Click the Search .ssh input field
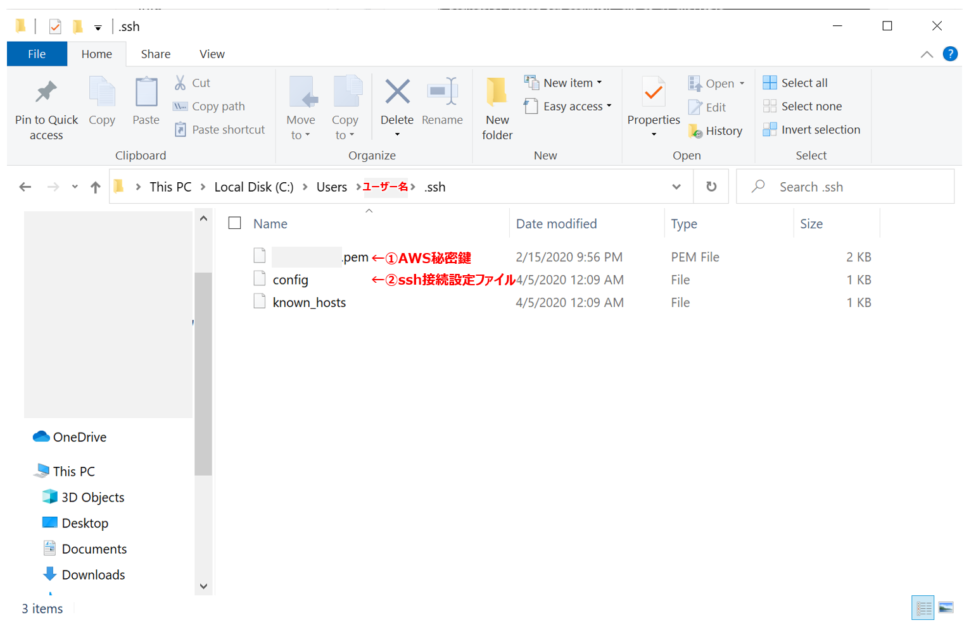976x625 pixels. pos(845,187)
